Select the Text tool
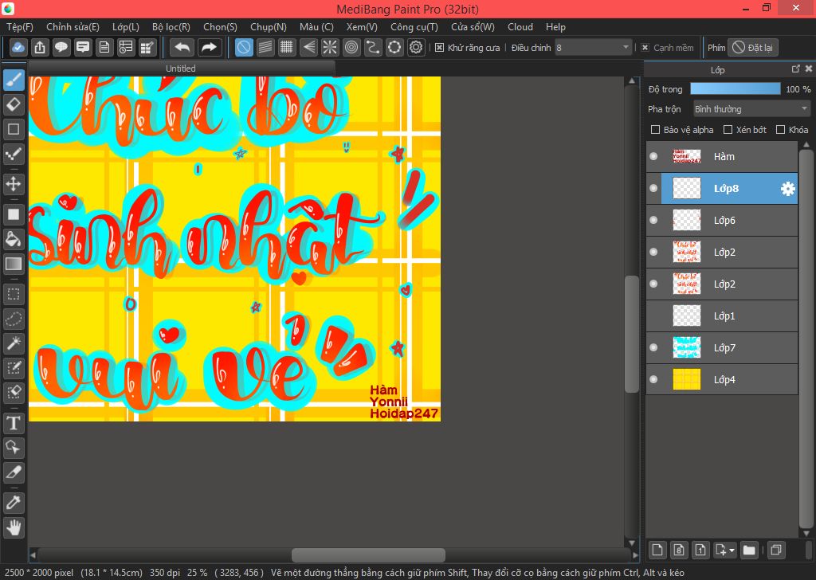 pos(14,423)
